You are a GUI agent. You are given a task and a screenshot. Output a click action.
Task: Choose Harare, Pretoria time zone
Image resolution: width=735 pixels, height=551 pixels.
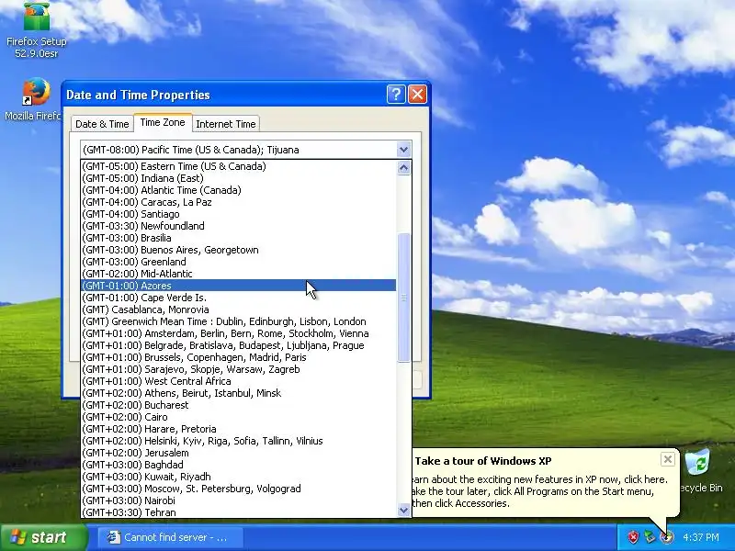pyautogui.click(x=239, y=429)
